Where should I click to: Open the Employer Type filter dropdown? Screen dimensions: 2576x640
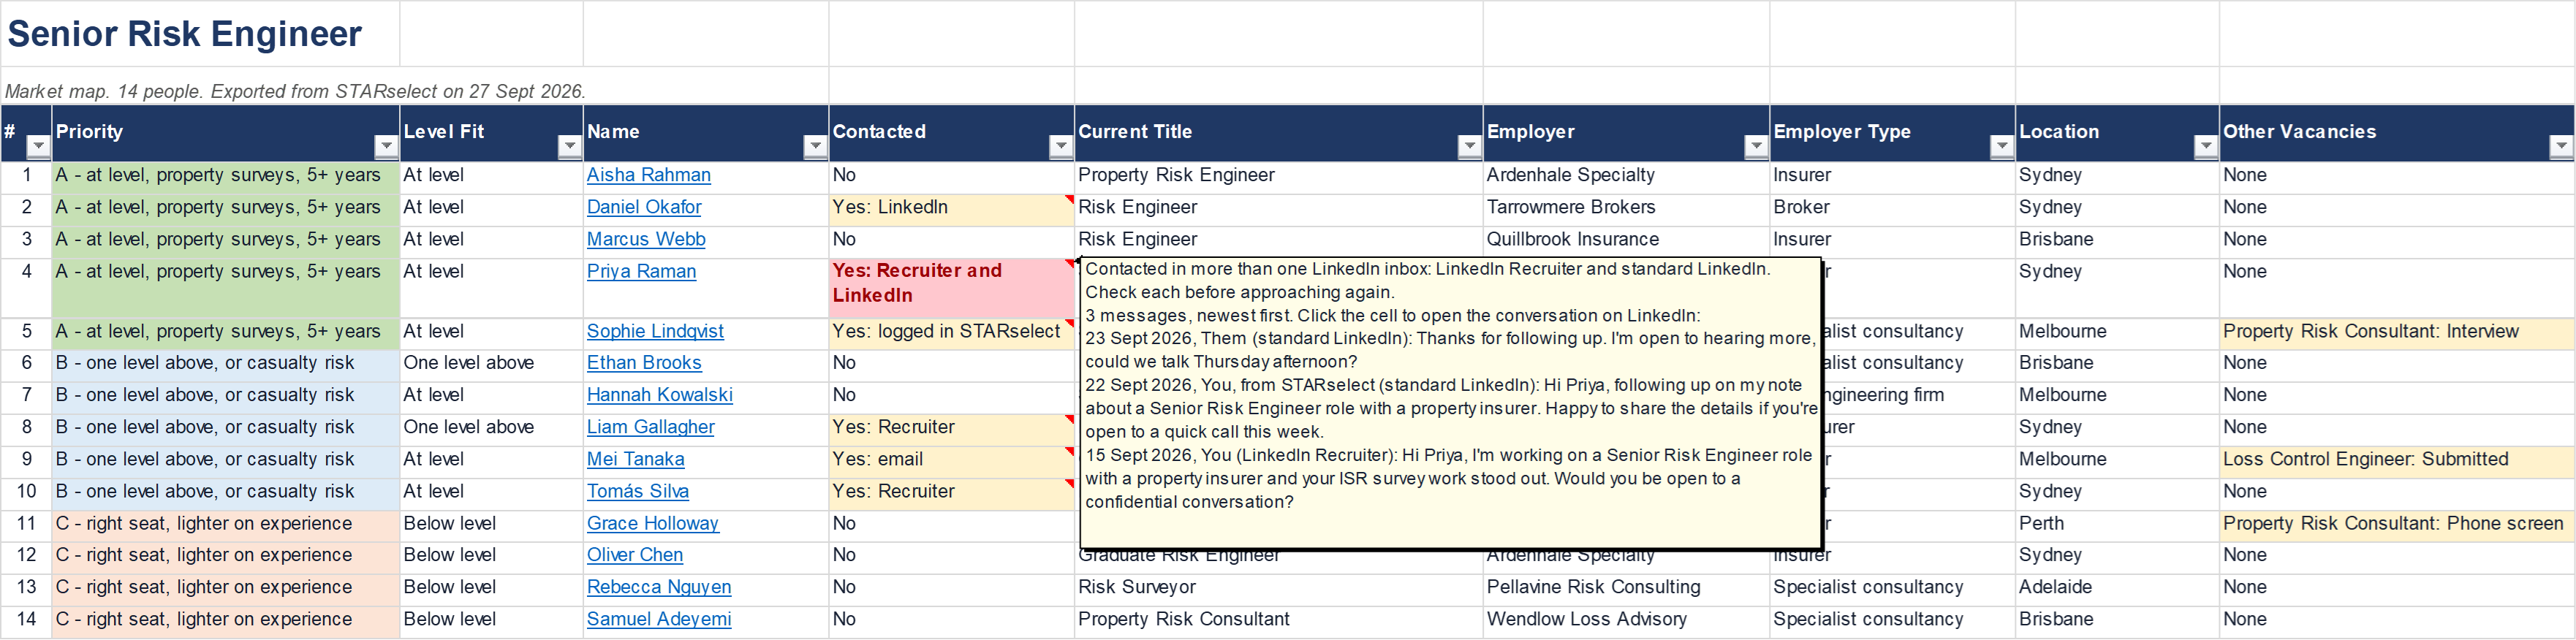[2002, 147]
